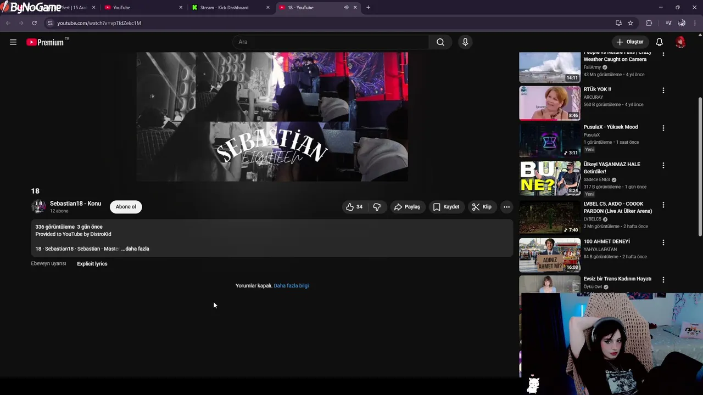The image size is (703, 395).
Task: Open the weather fails video thumbnail
Action: (550, 67)
